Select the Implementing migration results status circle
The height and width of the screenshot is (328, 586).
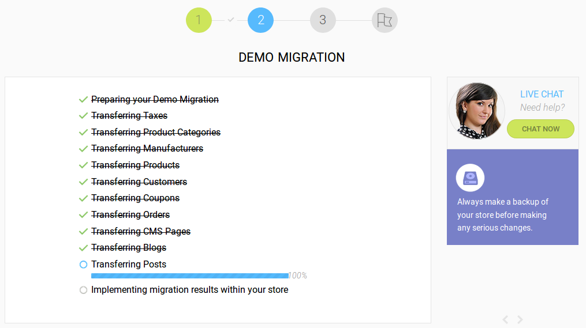pos(83,290)
